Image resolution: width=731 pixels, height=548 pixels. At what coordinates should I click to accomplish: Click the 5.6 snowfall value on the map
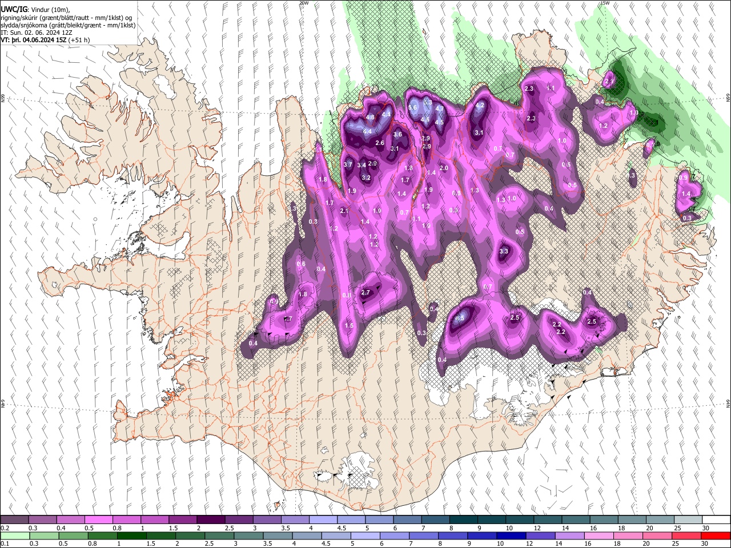point(413,107)
